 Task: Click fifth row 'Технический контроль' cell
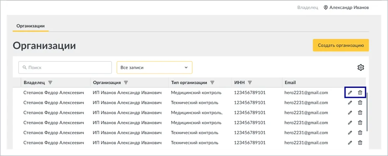click(195, 132)
